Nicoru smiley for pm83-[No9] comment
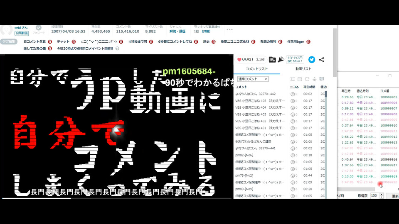 [x=292, y=189]
